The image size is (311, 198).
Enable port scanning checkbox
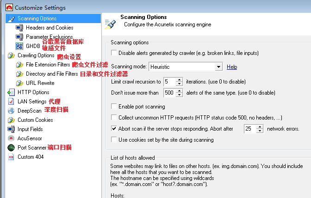click(x=114, y=106)
